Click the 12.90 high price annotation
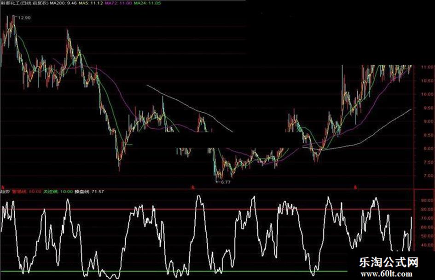Screen dimensions: 435x280 pyautogui.click(x=24, y=18)
